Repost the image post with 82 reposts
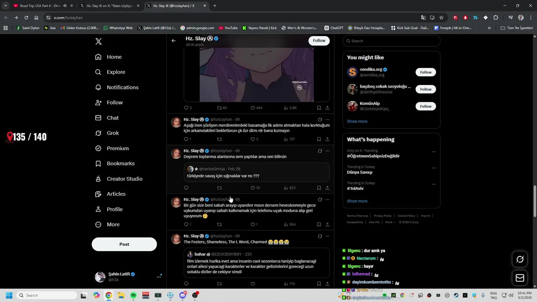The height and width of the screenshot is (302, 537). click(x=222, y=108)
